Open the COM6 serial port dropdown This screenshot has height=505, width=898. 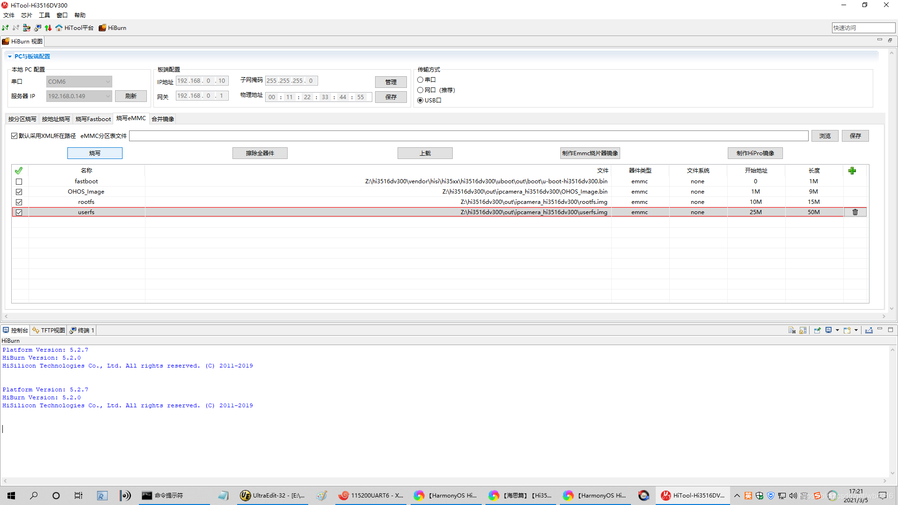108,82
